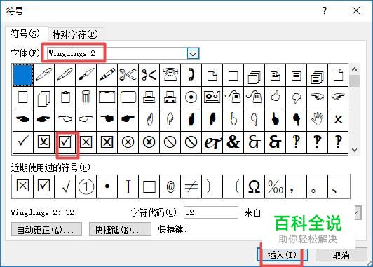
Task: Pick the rounded rectangle symbol
Action: coord(128,97)
